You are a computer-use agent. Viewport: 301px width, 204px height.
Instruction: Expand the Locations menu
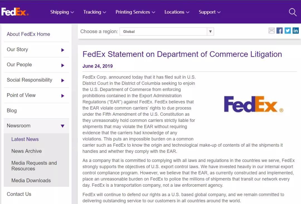pos(177,12)
